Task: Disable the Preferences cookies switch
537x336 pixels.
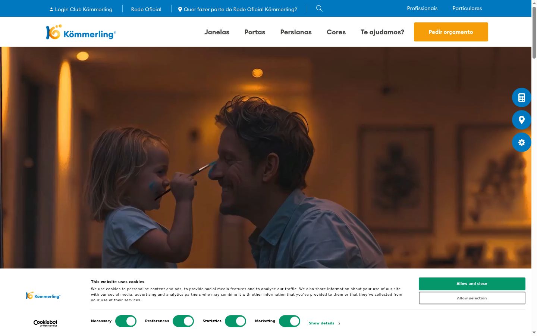Action: (183, 321)
